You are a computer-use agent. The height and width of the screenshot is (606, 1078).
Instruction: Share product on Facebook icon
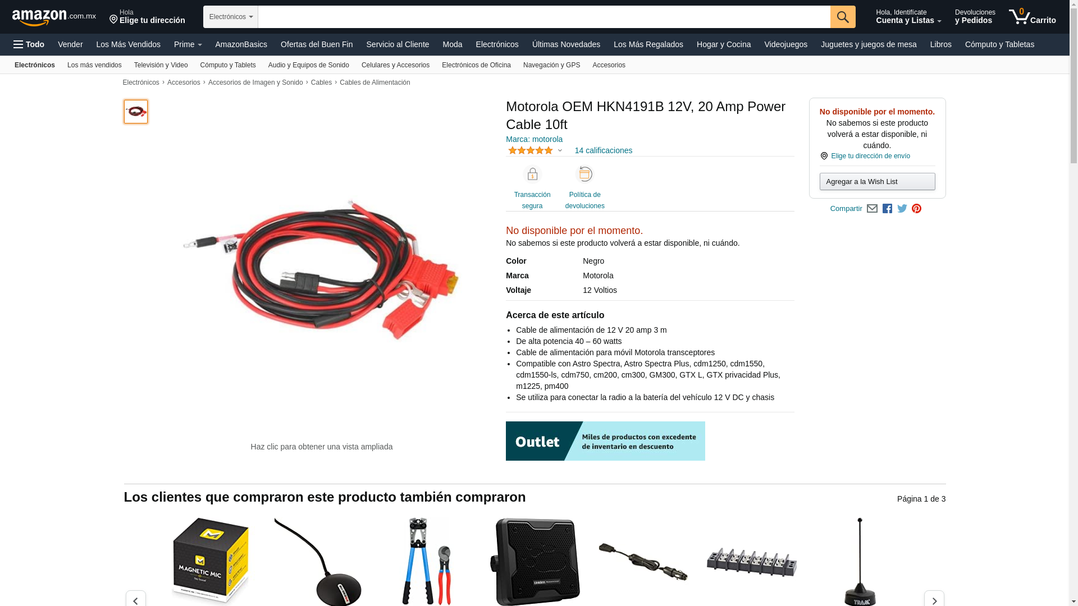[x=887, y=209]
